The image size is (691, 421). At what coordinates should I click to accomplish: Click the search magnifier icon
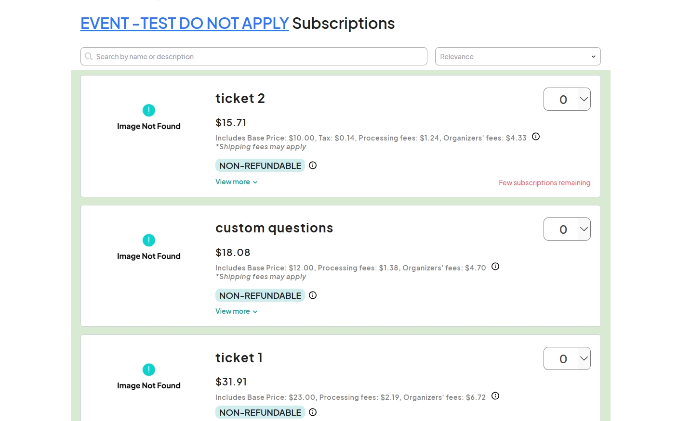pyautogui.click(x=89, y=56)
